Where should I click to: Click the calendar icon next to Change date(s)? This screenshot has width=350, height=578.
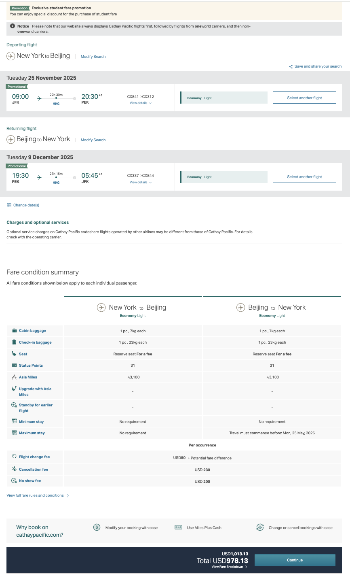[x=9, y=205]
